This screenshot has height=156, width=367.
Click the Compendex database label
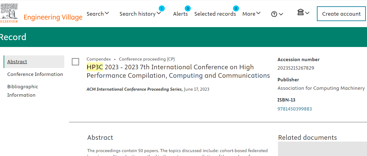(x=99, y=59)
